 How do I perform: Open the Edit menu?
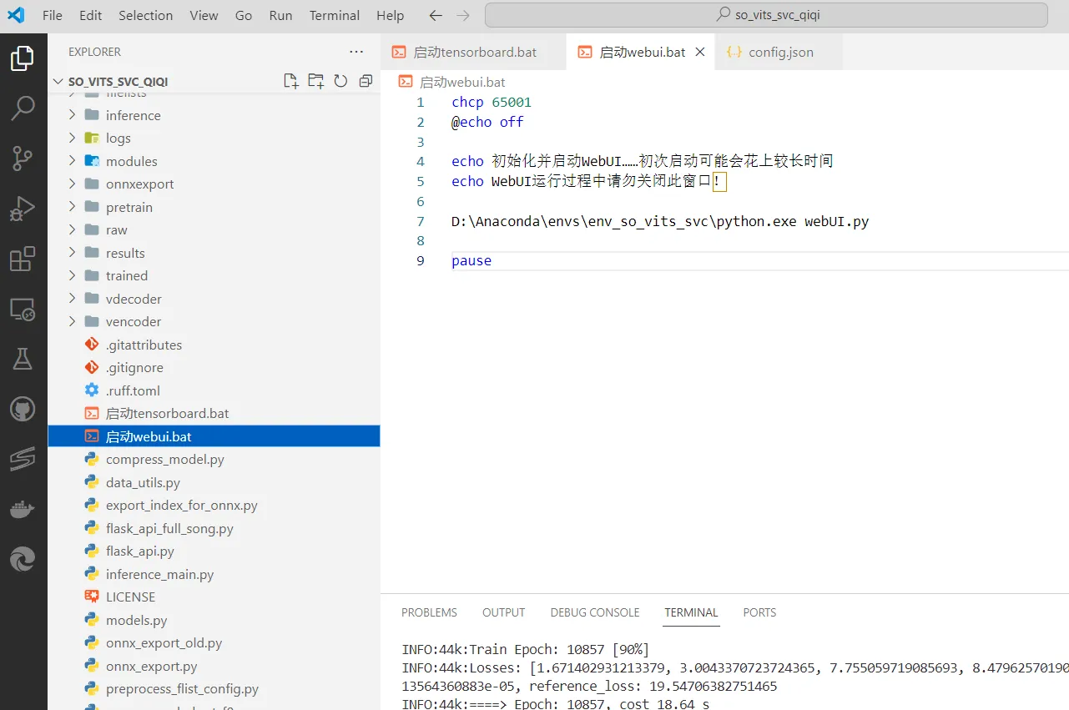pyautogui.click(x=91, y=15)
